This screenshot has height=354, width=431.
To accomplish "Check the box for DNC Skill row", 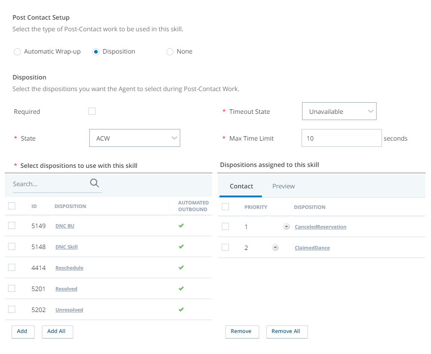I will coord(12,246).
